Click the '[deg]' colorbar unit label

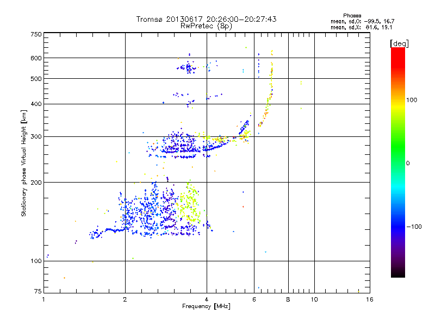point(399,43)
